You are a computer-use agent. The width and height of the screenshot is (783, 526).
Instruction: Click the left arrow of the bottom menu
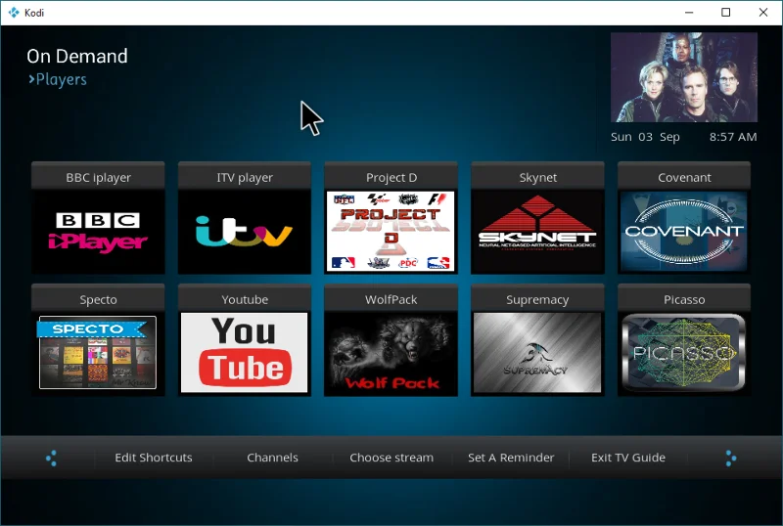(51, 459)
